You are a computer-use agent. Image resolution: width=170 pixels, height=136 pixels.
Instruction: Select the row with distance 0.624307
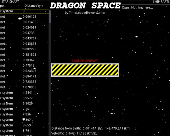[x=24, y=71]
